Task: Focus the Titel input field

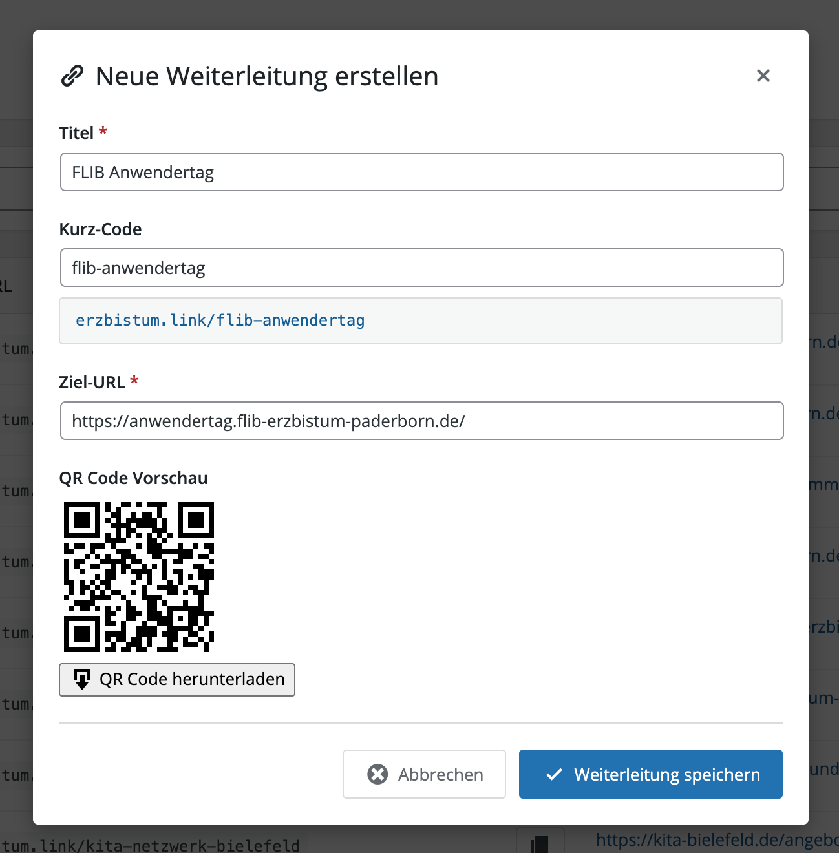Action: point(421,172)
